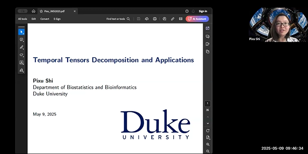Screen dimensions: 308x154
Task: Open the Help question-mark icon
Action: tap(187, 11)
